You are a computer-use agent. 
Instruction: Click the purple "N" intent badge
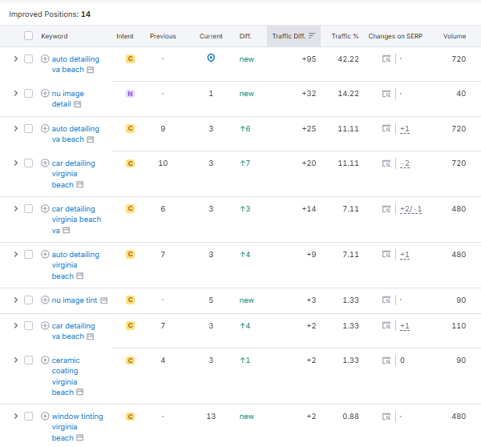click(130, 94)
